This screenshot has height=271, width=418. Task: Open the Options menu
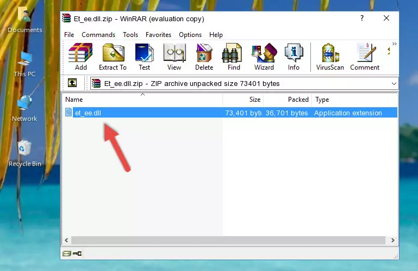pyautogui.click(x=190, y=35)
